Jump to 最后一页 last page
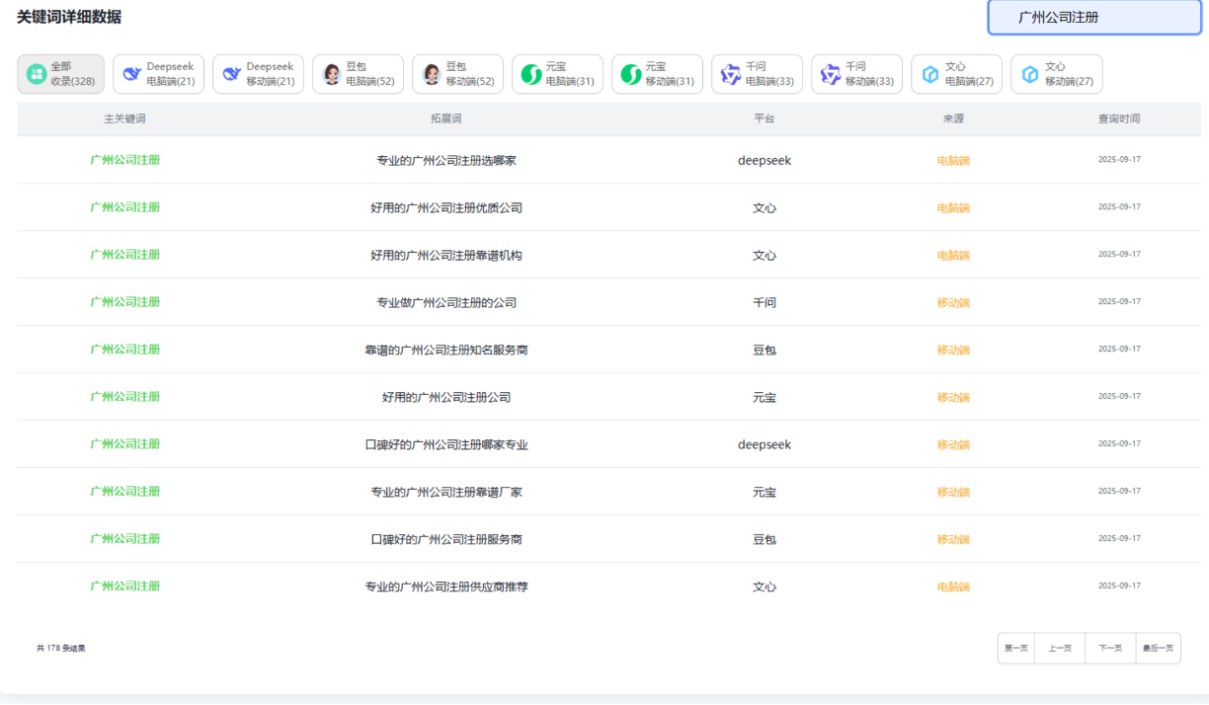Viewport: 1209px width, 705px height. coord(1158,649)
